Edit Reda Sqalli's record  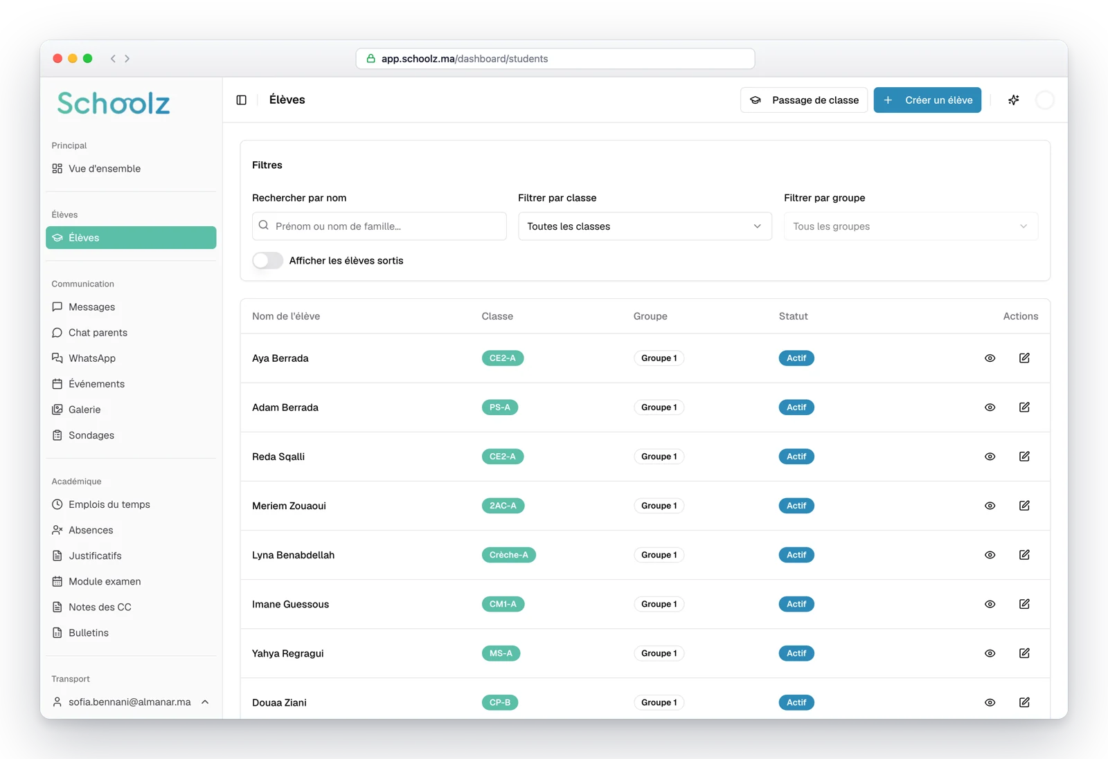point(1024,456)
